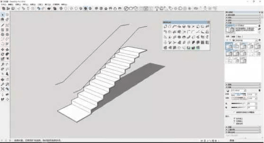The image size is (264, 143).
Task: Click the Rotate tool icon
Action: pyautogui.click(x=3, y=54)
